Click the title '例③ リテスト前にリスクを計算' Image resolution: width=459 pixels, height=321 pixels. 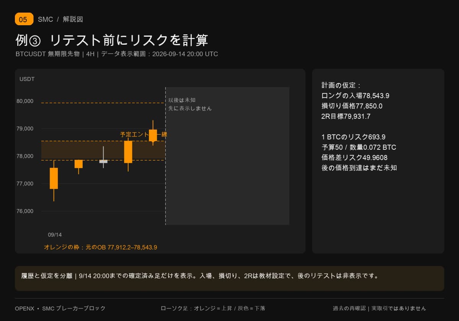click(112, 40)
